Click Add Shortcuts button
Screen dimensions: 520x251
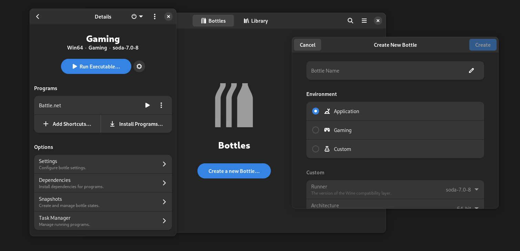pyautogui.click(x=68, y=124)
